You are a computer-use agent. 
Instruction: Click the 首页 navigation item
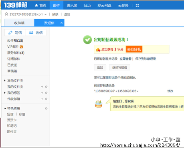coord(43,5)
